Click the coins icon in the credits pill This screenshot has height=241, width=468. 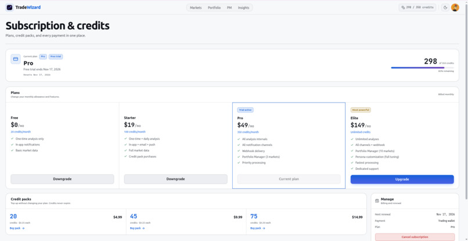(x=403, y=8)
